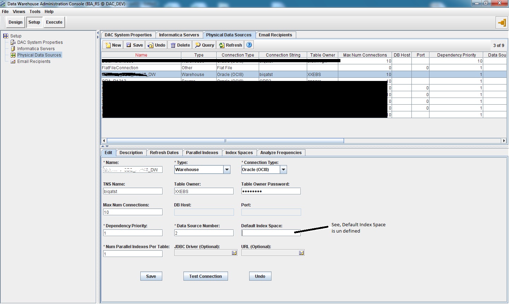This screenshot has height=304, width=509.
Task: Open the File menu
Action: coord(5,12)
